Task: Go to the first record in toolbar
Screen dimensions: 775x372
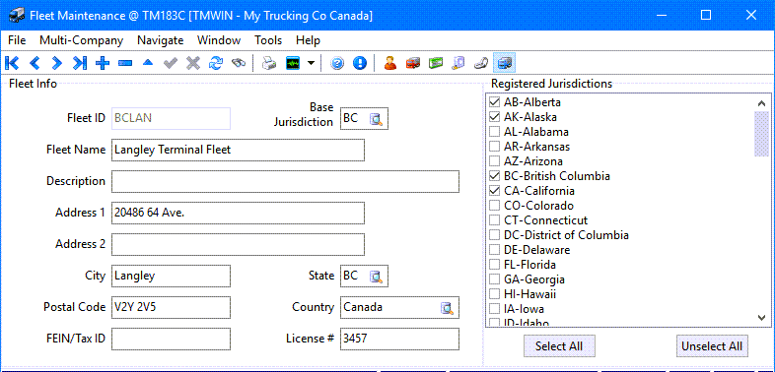Action: [x=12, y=63]
